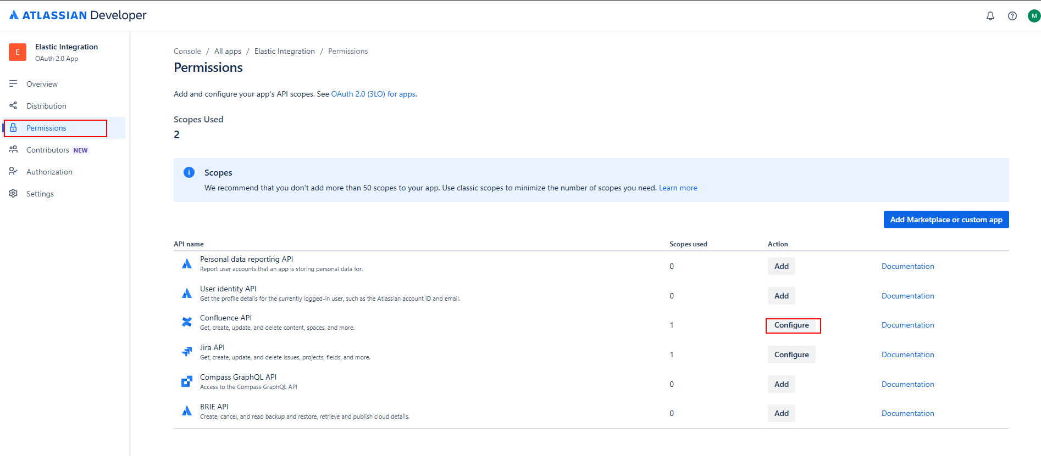The height and width of the screenshot is (456, 1041).
Task: Click the Scopes Used label
Action: (x=198, y=119)
